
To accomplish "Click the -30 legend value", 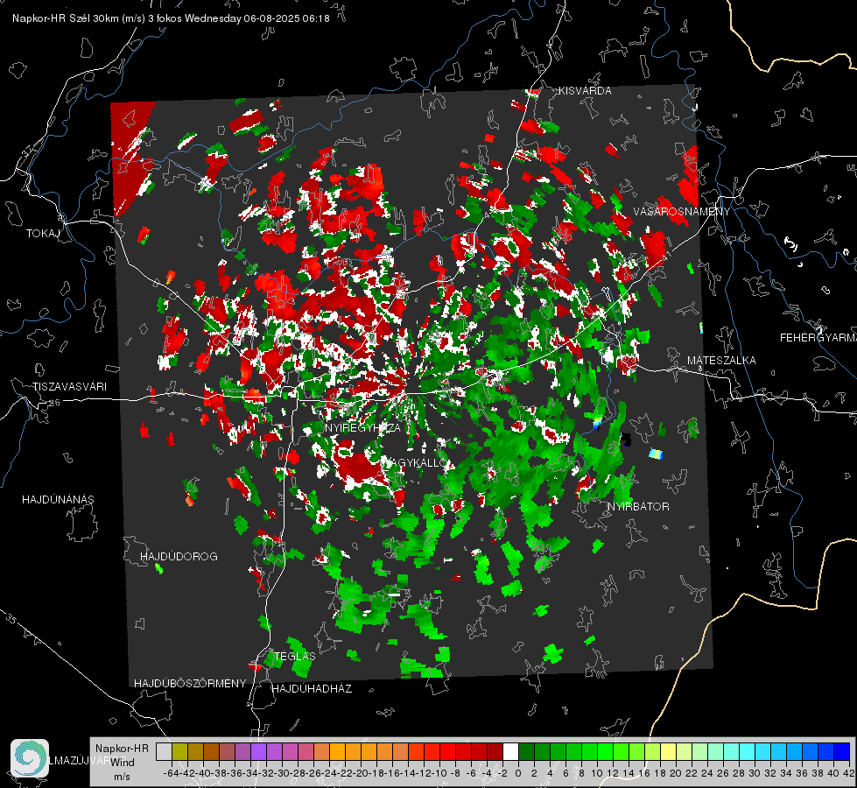I will point(282,773).
